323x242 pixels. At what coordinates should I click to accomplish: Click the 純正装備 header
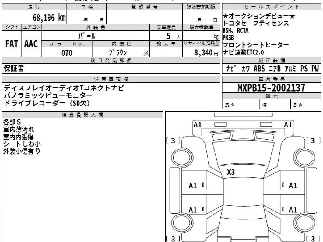272,60
